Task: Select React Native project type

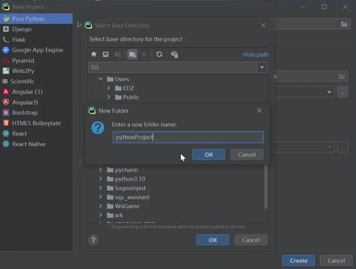Action: click(29, 144)
